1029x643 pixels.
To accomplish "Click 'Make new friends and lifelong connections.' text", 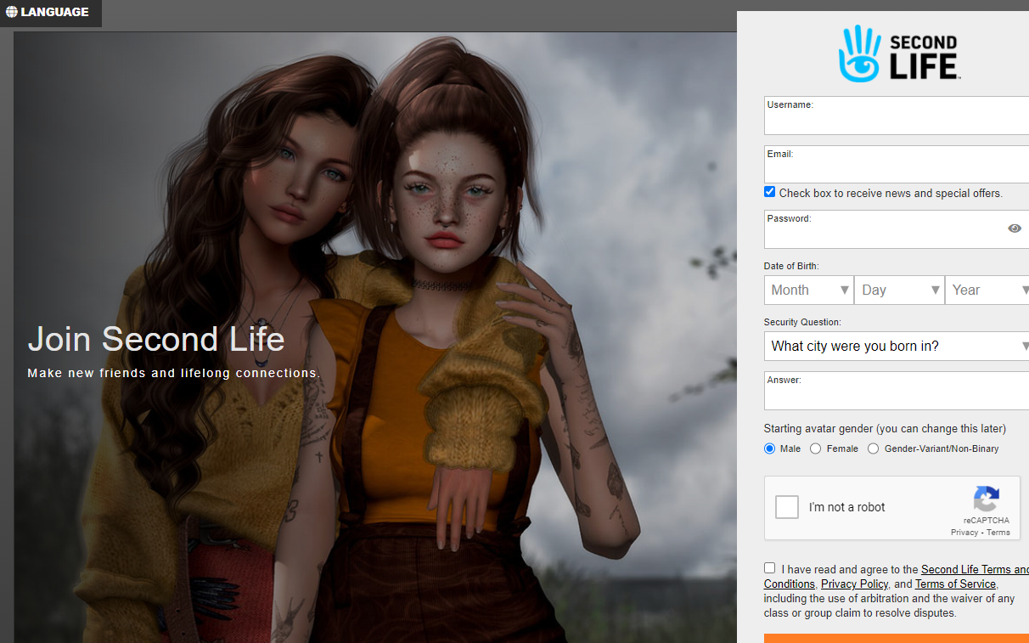I will 174,373.
